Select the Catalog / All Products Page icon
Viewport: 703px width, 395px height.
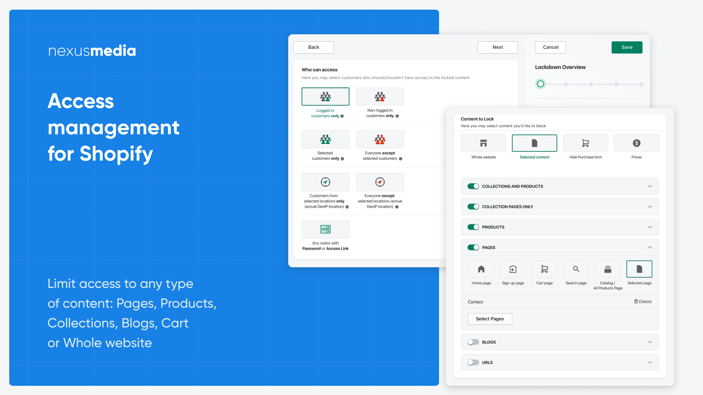click(x=608, y=269)
